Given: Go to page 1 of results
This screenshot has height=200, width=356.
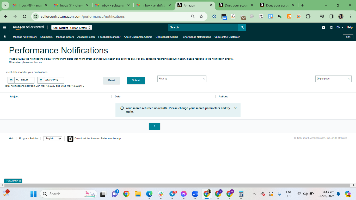Looking at the screenshot, I should pyautogui.click(x=155, y=126).
